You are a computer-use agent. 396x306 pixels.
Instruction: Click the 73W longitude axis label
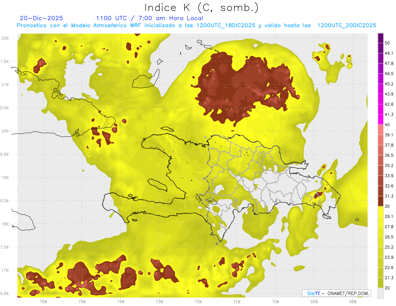pos(159,302)
